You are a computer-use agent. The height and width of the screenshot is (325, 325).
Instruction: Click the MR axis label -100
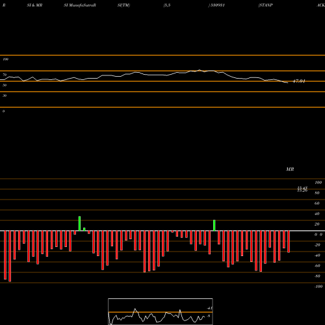318,287
